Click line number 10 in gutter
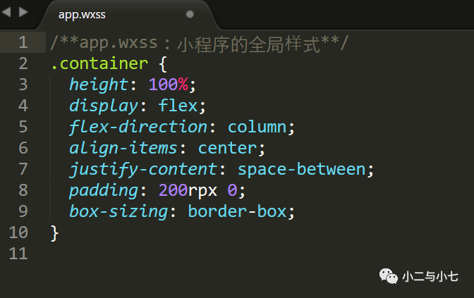The width and height of the screenshot is (474, 298). pos(18,232)
